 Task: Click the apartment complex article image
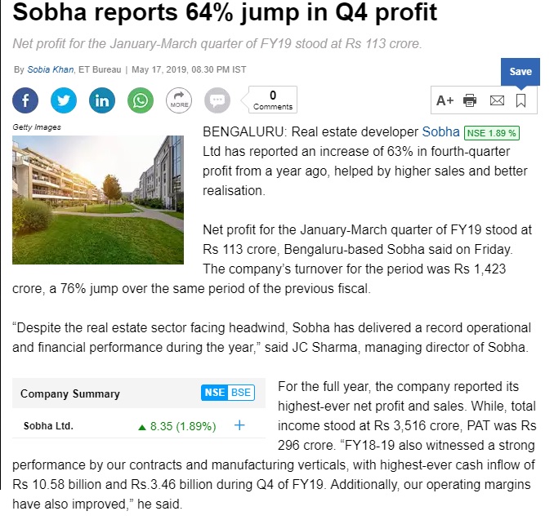coord(98,200)
